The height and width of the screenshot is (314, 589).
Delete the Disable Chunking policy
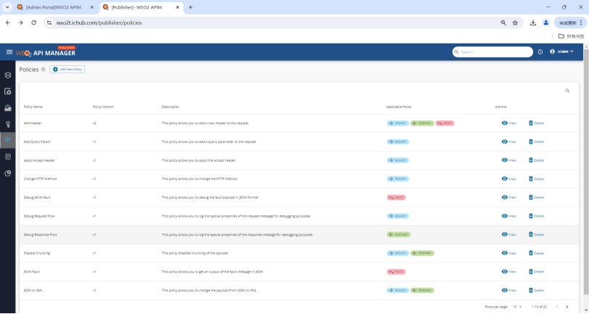click(535, 253)
